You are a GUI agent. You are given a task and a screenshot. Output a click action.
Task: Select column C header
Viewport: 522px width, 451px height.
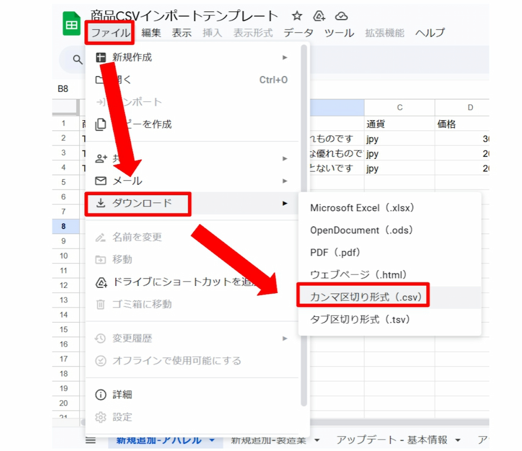[400, 108]
